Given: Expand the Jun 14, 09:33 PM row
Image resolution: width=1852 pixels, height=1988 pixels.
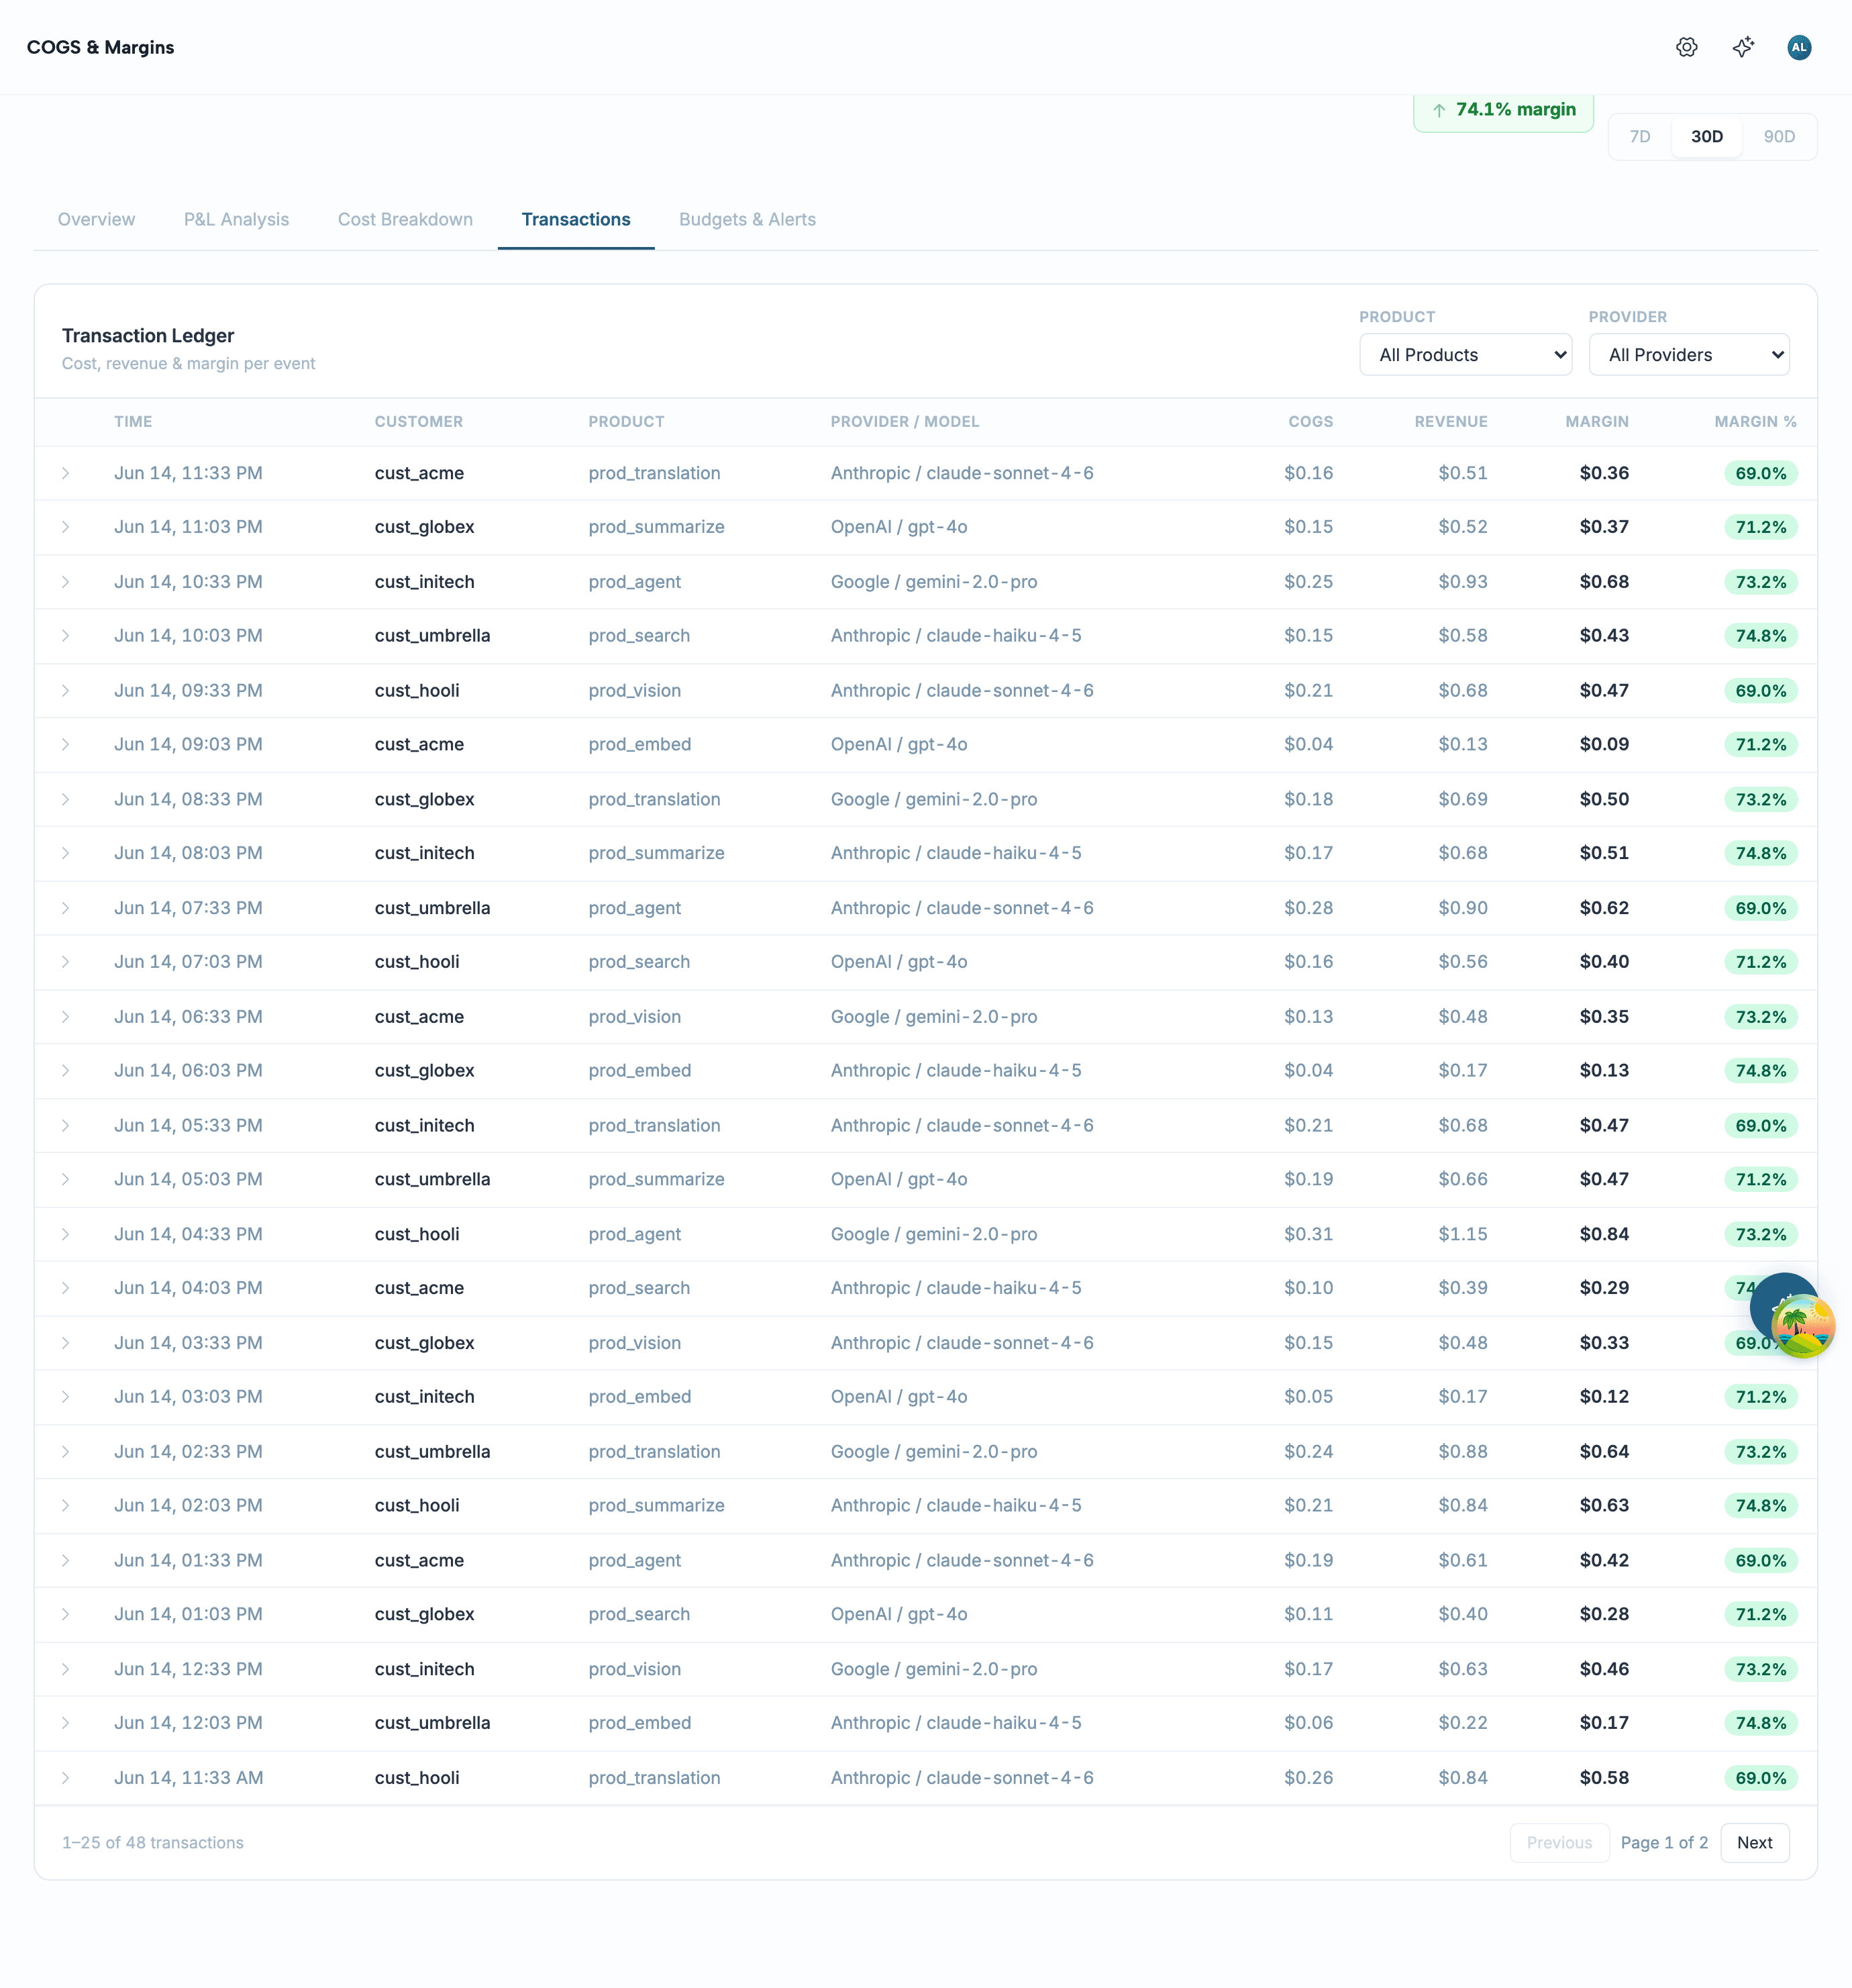Looking at the screenshot, I should [x=66, y=691].
